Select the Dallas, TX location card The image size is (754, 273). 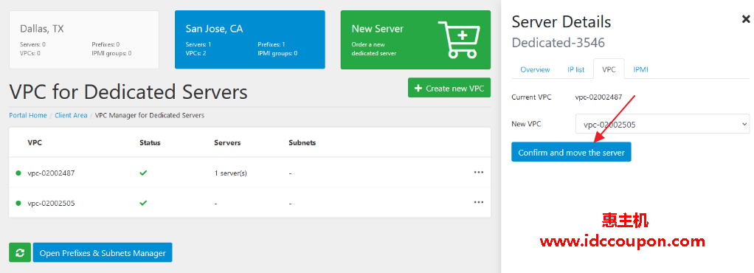(x=83, y=40)
